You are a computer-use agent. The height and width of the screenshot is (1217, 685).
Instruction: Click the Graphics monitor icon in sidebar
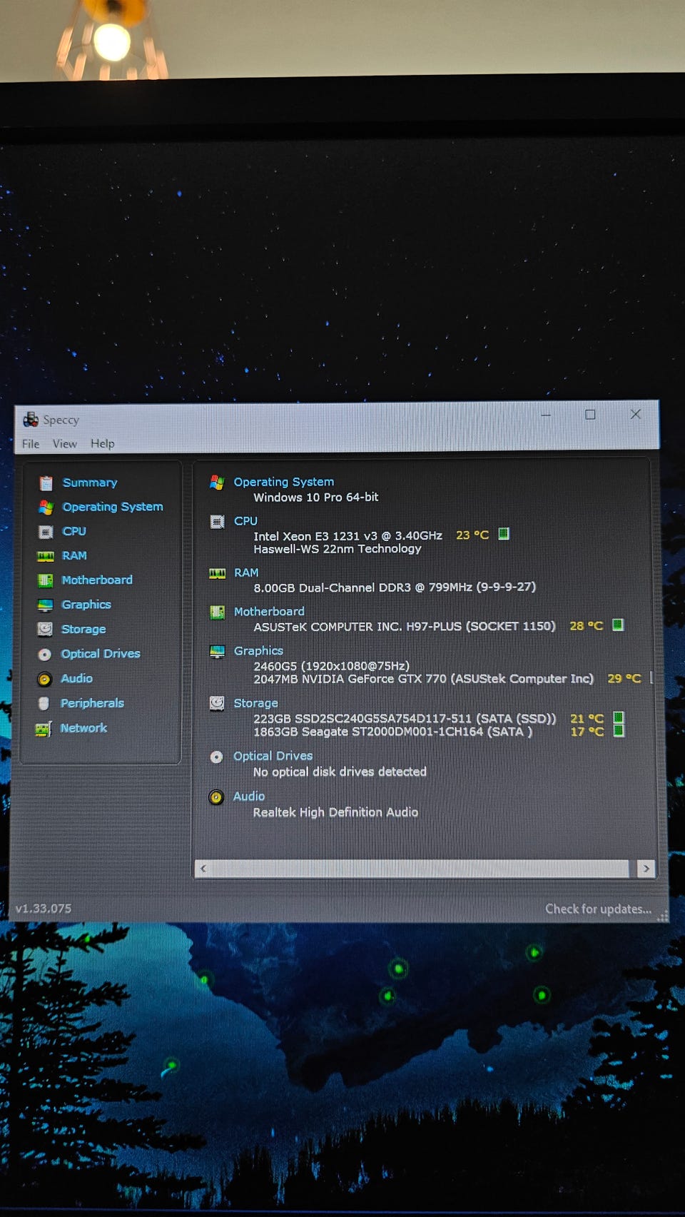[45, 605]
